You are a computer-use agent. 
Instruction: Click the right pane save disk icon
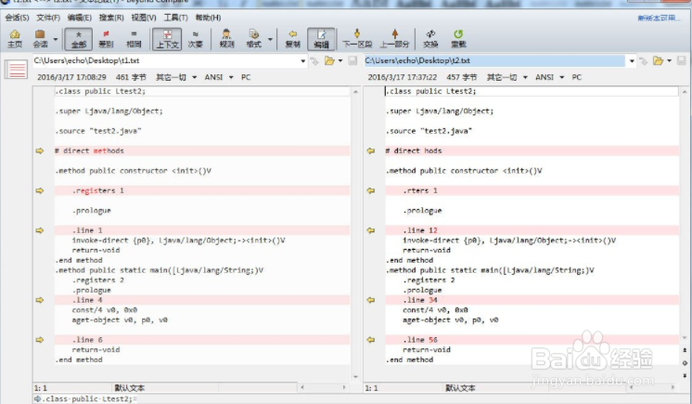682,60
